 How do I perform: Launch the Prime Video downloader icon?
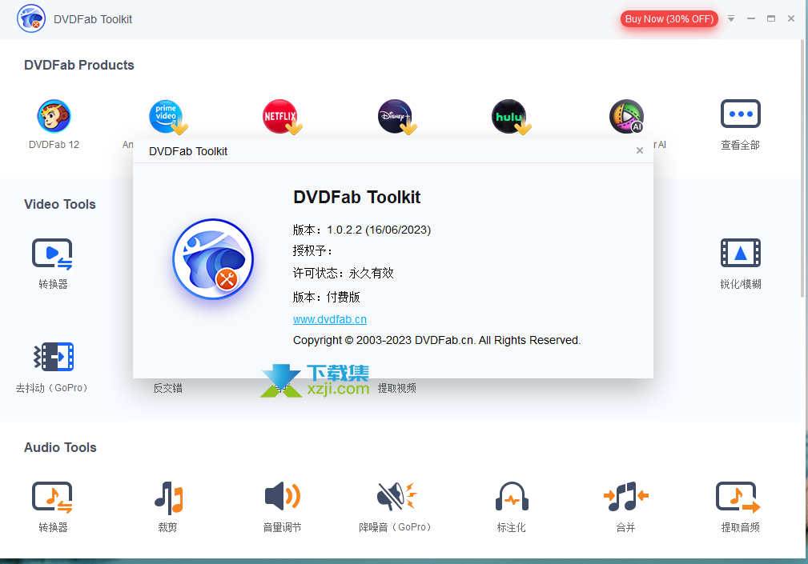coord(168,117)
